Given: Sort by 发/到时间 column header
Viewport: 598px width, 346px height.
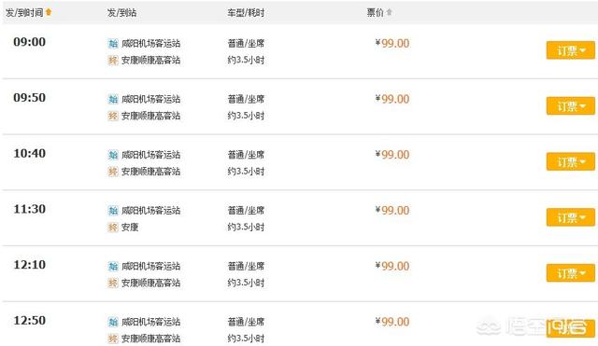Looking at the screenshot, I should click(24, 12).
